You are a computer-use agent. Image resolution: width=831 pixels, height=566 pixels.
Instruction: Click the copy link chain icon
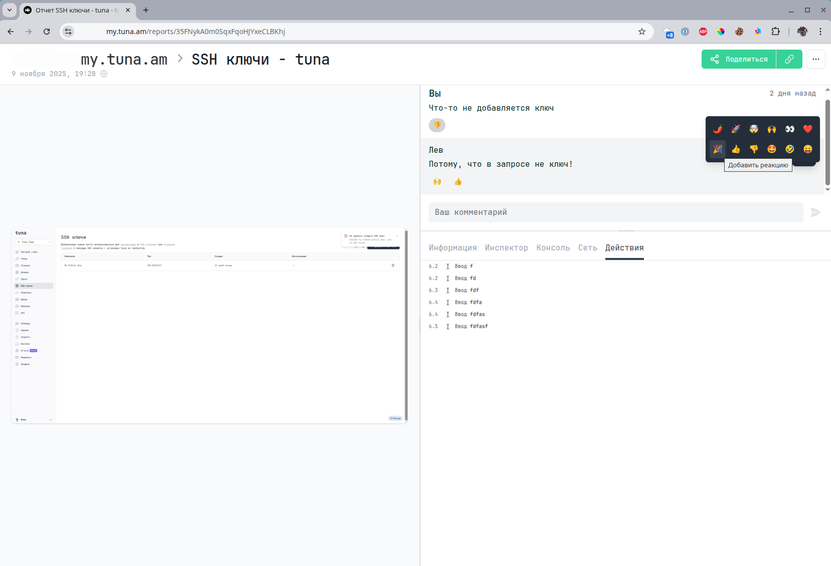pyautogui.click(x=789, y=59)
